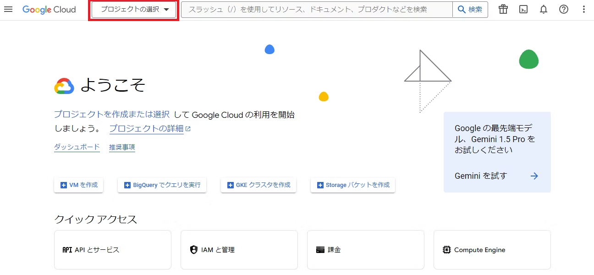Open the API とサービス card
Screen dimensions: 594x275
tap(113, 250)
